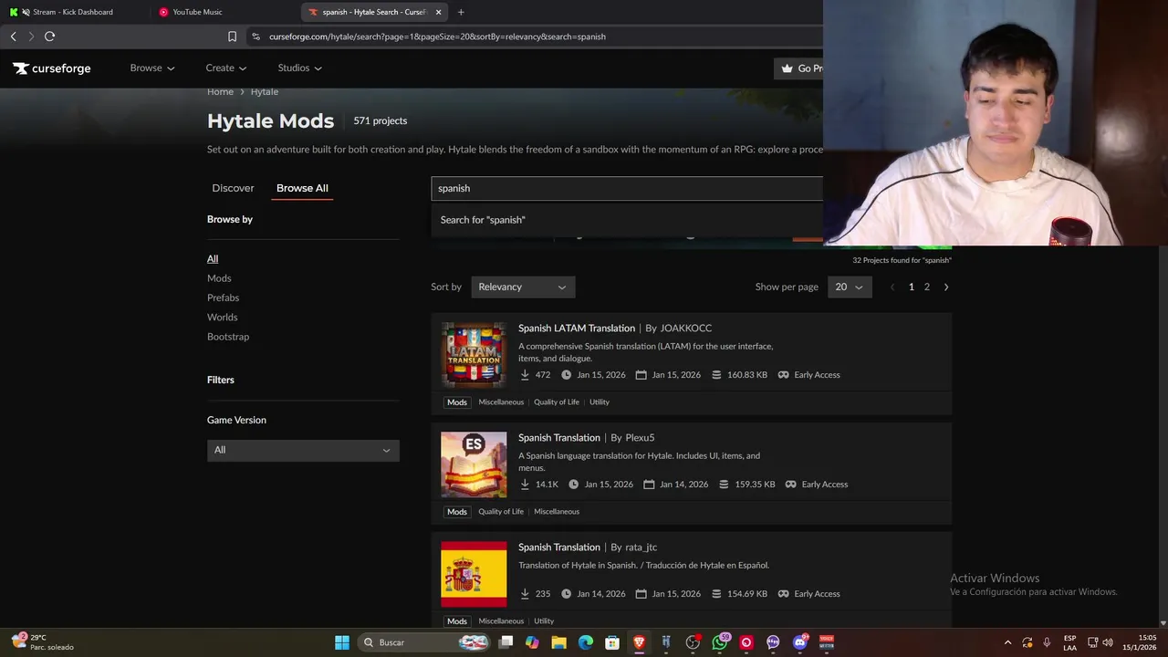Open Voicemeeter from the taskbar
Screen dimensions: 1168x657
coord(827,642)
